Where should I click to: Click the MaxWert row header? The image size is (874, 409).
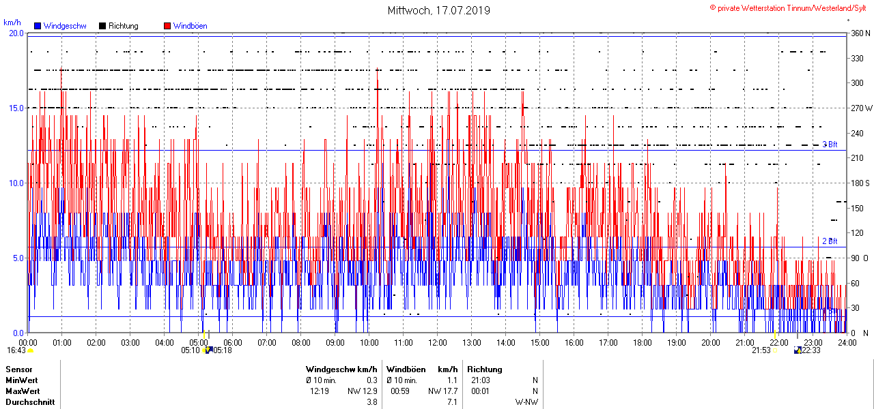pyautogui.click(x=23, y=391)
